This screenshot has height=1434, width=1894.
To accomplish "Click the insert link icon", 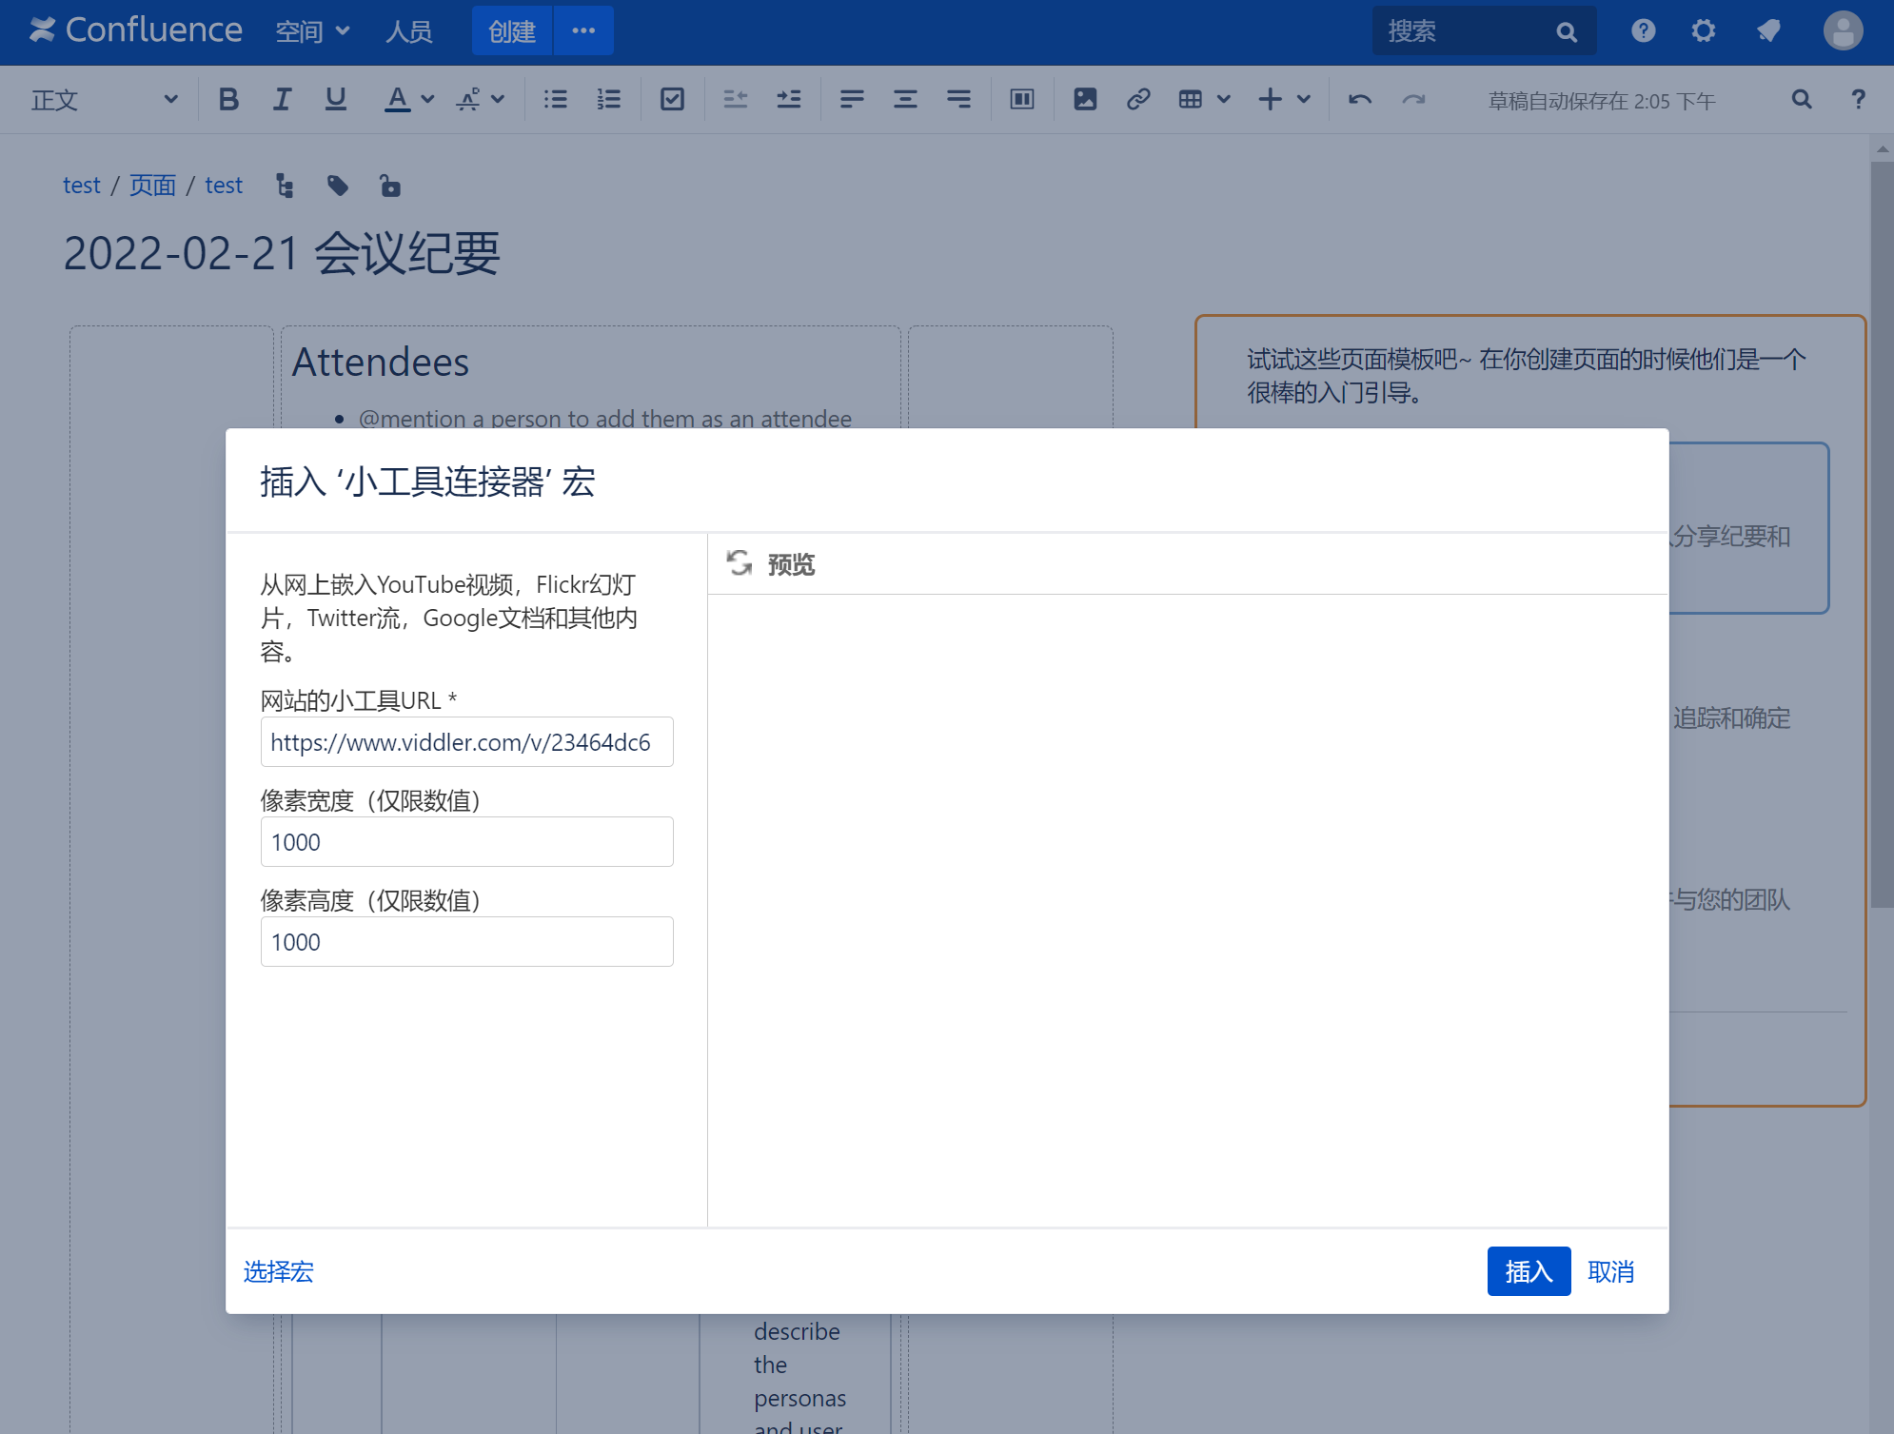I will coord(1138,99).
